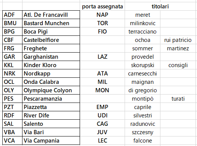Click the LAZ cell beside Garghanistan
This screenshot has height=146, width=197.
102,57
